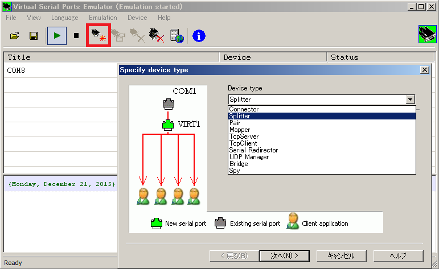This screenshot has height=269, width=439.
Task: Open the Device type dropdown arrow
Action: [410, 100]
